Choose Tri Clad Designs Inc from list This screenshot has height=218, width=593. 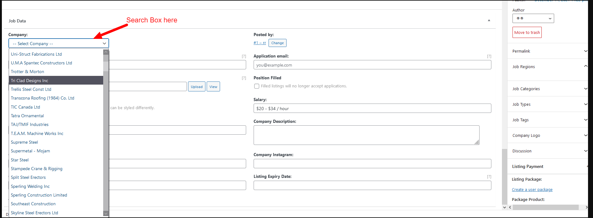click(30, 81)
